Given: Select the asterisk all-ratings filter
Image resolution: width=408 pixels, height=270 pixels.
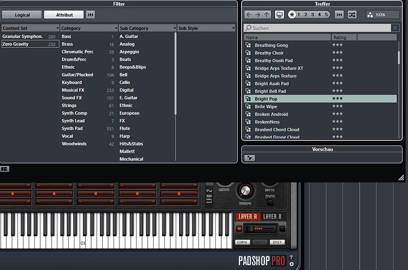Looking at the screenshot, I should pyautogui.click(x=292, y=15).
